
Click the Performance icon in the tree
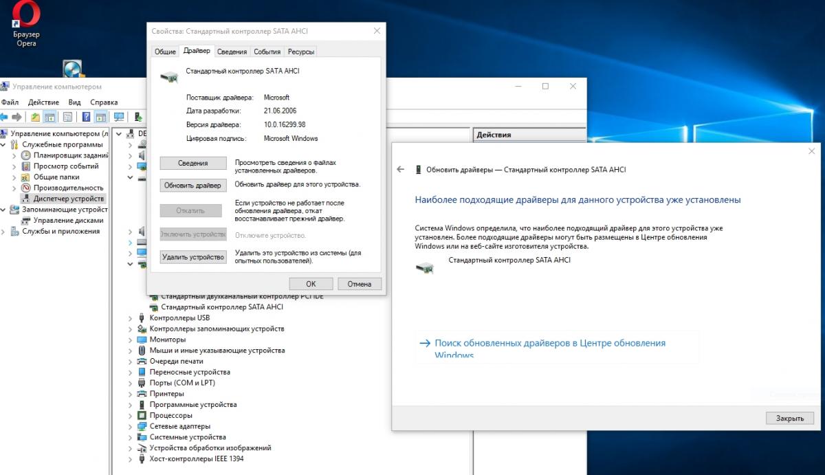27,188
